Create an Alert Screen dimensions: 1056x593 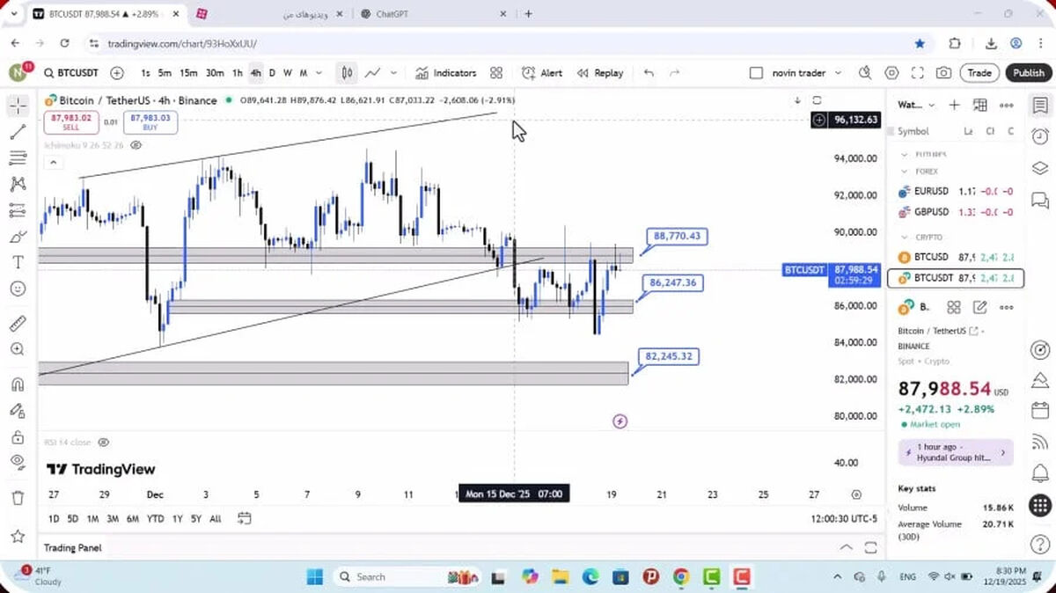(542, 73)
